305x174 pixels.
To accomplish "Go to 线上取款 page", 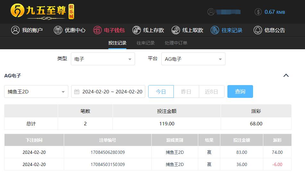I will pyautogui.click(x=187, y=30).
